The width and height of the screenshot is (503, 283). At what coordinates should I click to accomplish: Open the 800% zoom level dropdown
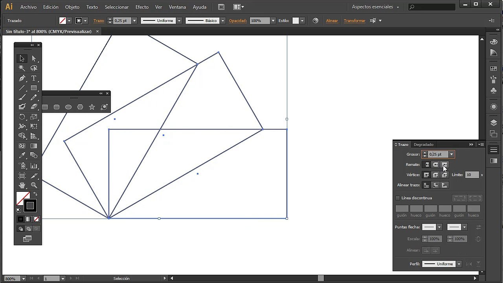[x=24, y=279]
